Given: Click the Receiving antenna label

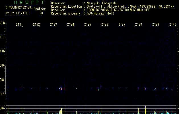Looking at the screenshot, I should point(65,13).
